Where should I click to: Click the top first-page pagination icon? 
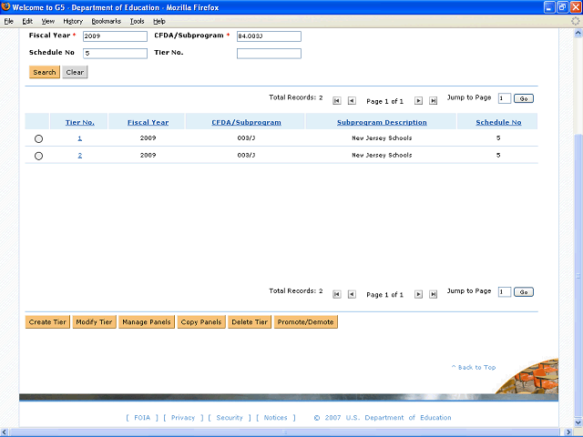(x=337, y=101)
